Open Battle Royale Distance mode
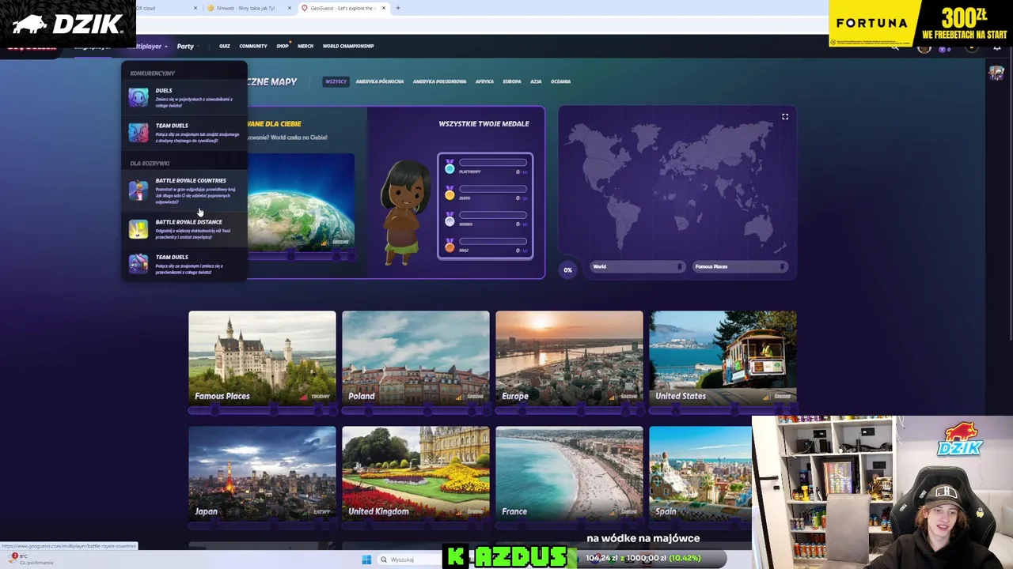Image resolution: width=1013 pixels, height=569 pixels. (184, 229)
